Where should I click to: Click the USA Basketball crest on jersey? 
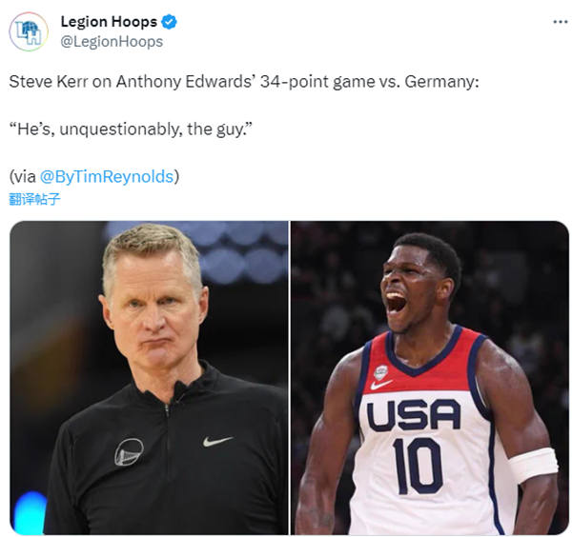381,372
